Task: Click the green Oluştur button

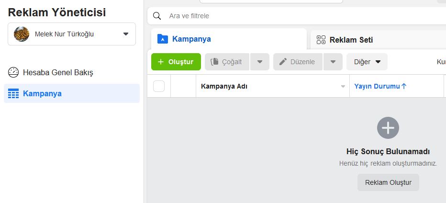Action: 176,61
